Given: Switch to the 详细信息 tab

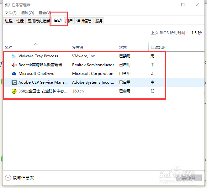Looking at the screenshot, I should pos(84,21).
